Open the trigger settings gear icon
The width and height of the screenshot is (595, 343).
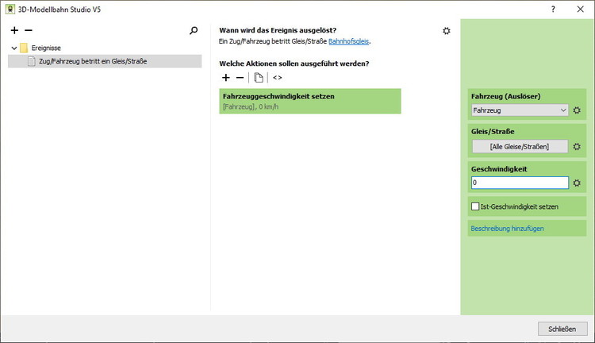447,30
